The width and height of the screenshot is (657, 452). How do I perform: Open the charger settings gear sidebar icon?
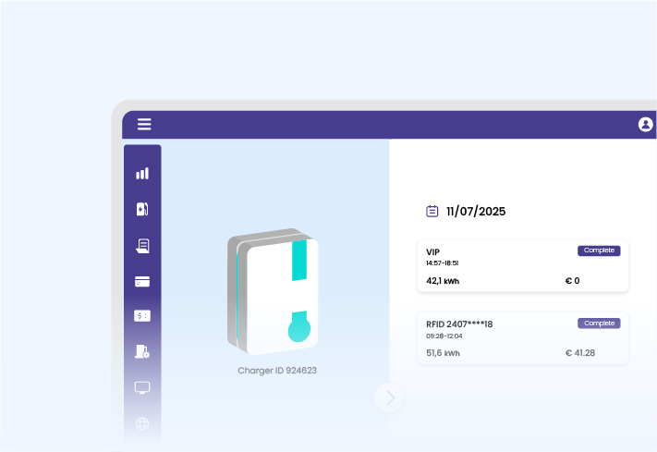[x=142, y=351]
